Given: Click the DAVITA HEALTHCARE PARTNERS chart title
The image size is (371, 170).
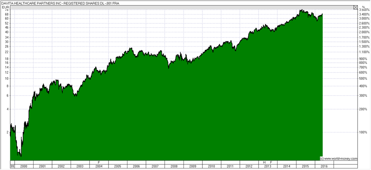Looking at the screenshot, I should click(60, 3).
